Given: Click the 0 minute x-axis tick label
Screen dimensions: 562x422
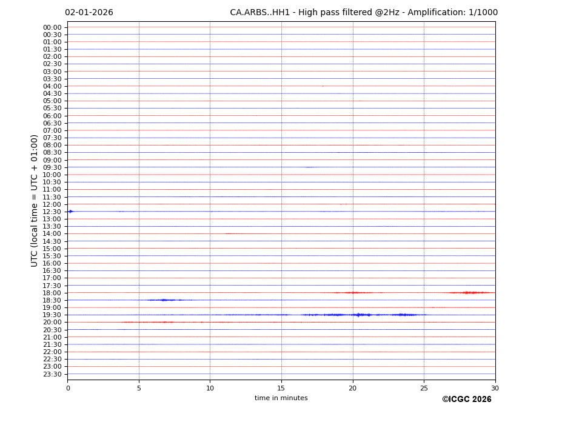Looking at the screenshot, I should point(68,388).
